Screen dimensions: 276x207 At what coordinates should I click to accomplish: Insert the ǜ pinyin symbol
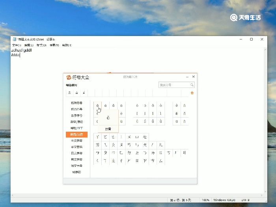[161, 121]
